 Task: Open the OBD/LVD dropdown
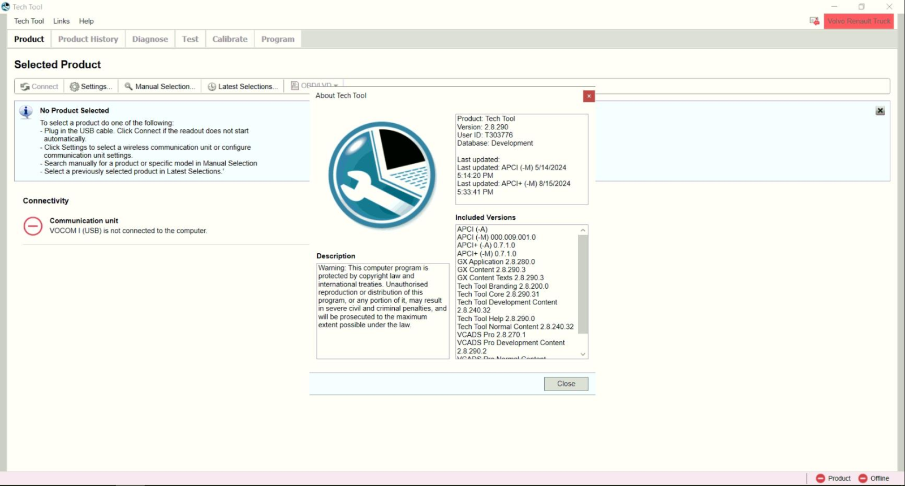coord(314,85)
